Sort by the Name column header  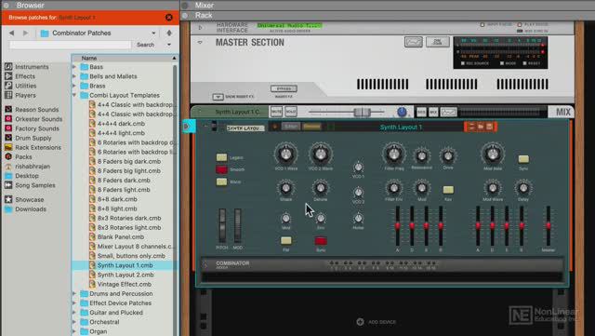(125, 58)
